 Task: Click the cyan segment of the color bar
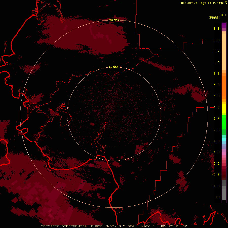[224, 139]
